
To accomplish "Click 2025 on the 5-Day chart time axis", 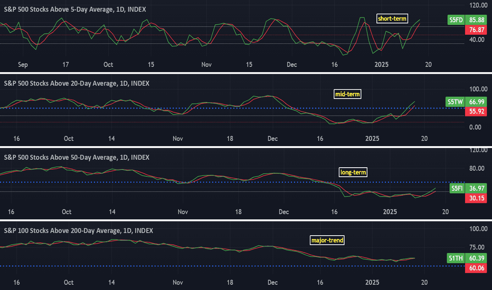I will tap(382, 64).
